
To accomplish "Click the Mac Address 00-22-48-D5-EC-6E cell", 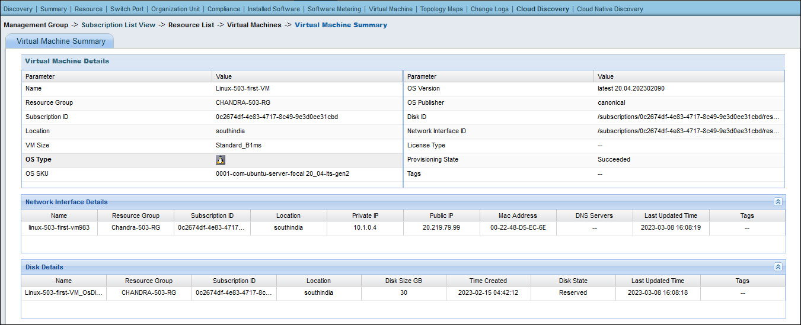I will (x=518, y=228).
